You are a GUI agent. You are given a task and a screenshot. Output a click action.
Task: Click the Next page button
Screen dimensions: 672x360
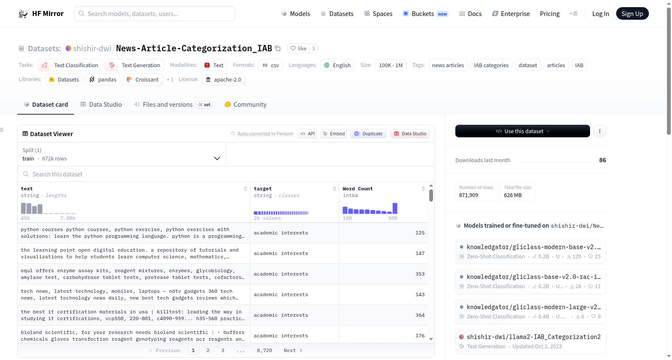[293, 350]
